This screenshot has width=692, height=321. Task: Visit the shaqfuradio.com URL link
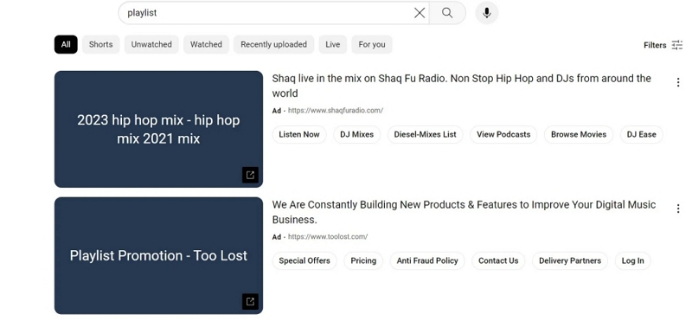(x=336, y=111)
